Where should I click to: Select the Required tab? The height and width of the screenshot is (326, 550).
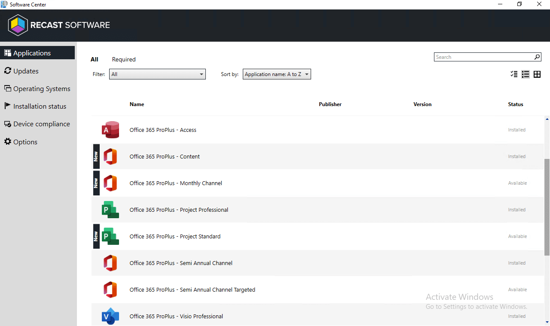124,59
